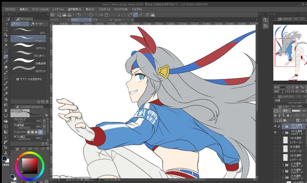Toggle Snap to ruler in the command bar
Image resolution: width=307 pixels, height=183 pixels.
130,15
